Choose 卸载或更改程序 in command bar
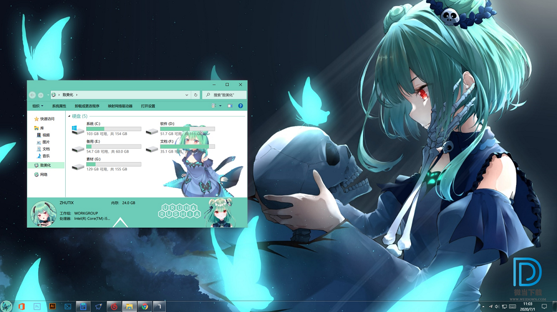The width and height of the screenshot is (557, 312). pos(87,106)
